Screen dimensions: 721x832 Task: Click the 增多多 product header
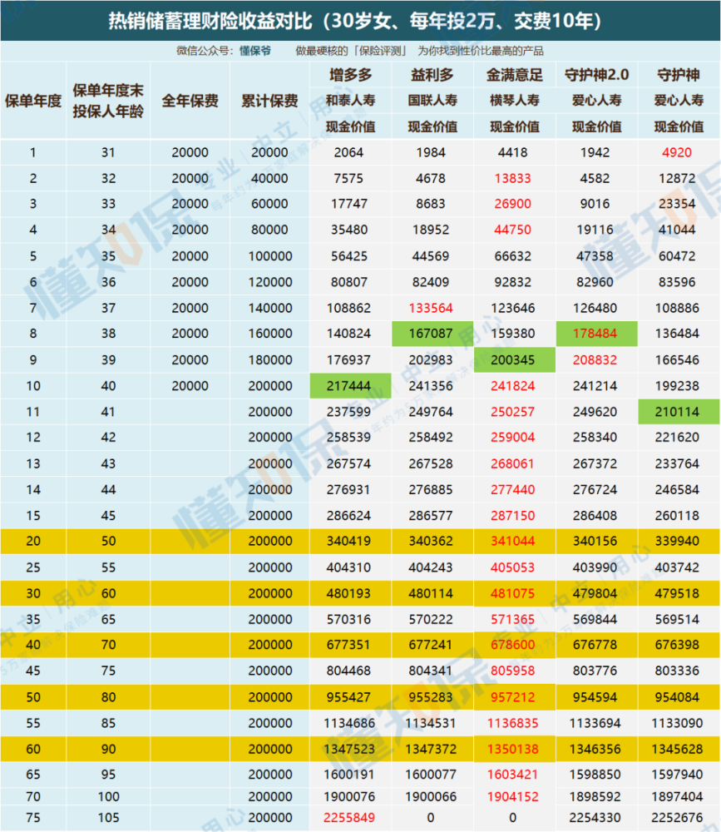coord(350,75)
